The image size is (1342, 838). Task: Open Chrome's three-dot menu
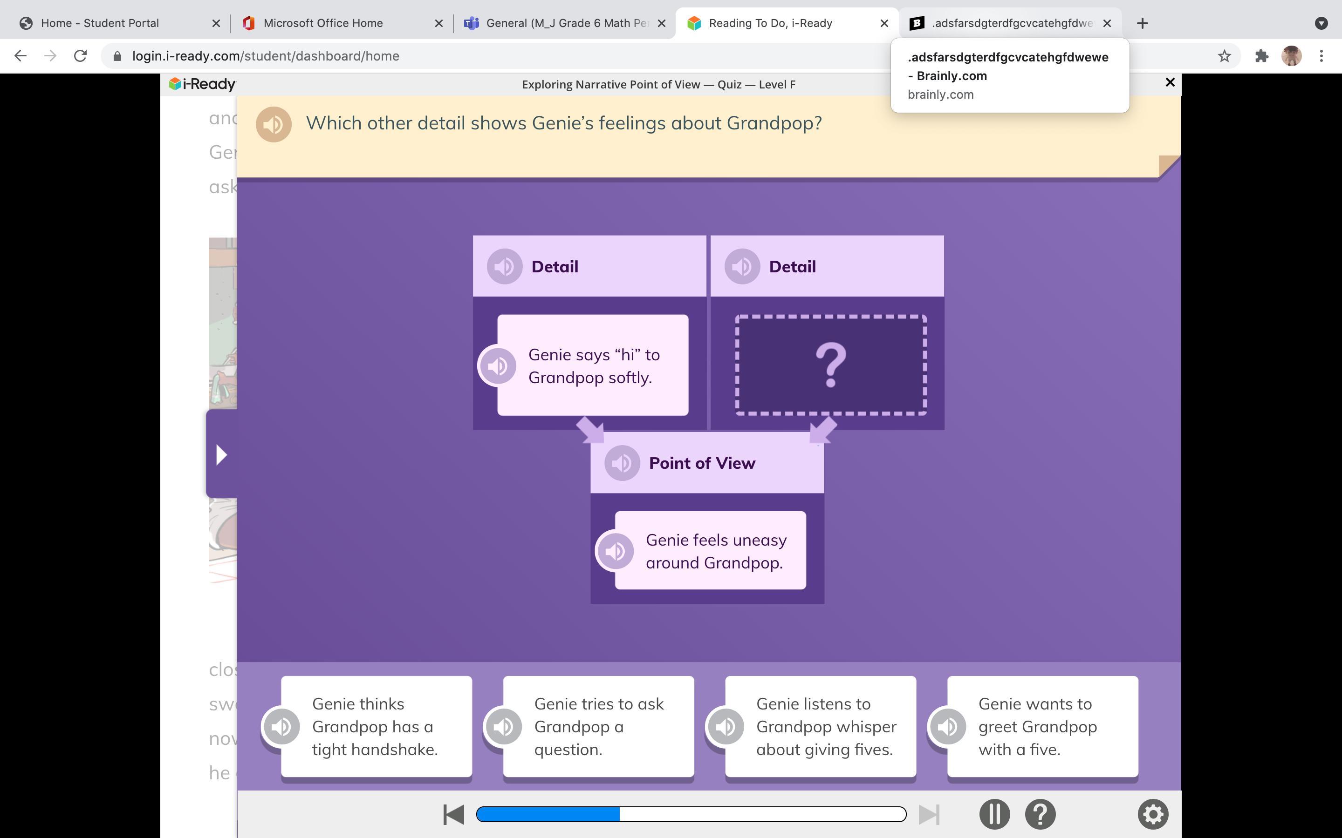point(1321,56)
